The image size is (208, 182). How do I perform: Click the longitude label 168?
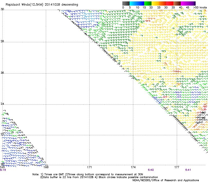click(46, 167)
